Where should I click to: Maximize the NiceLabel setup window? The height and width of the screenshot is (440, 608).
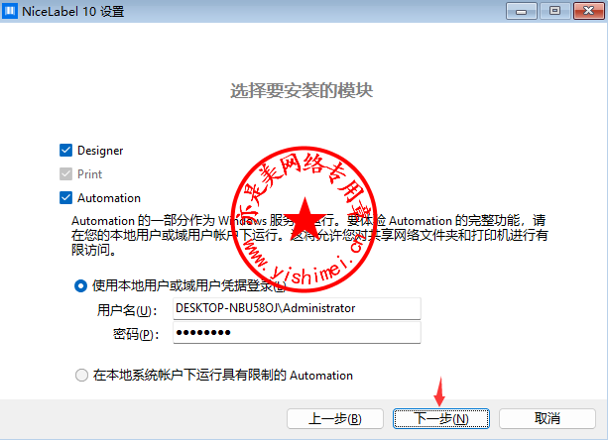point(552,11)
